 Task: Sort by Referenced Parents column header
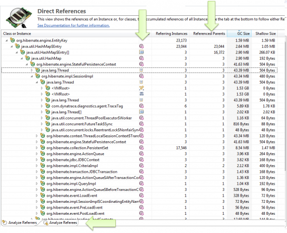209,33
